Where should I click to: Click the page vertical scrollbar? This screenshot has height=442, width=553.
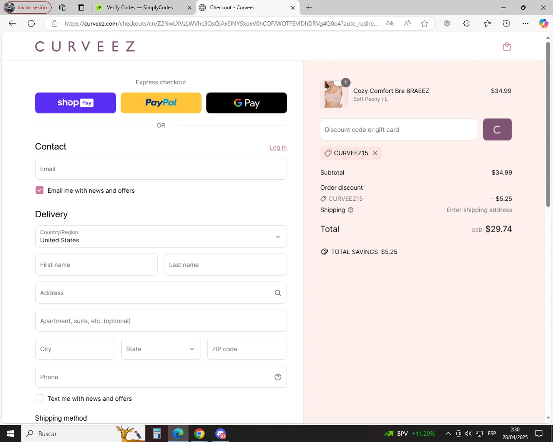pos(548,124)
